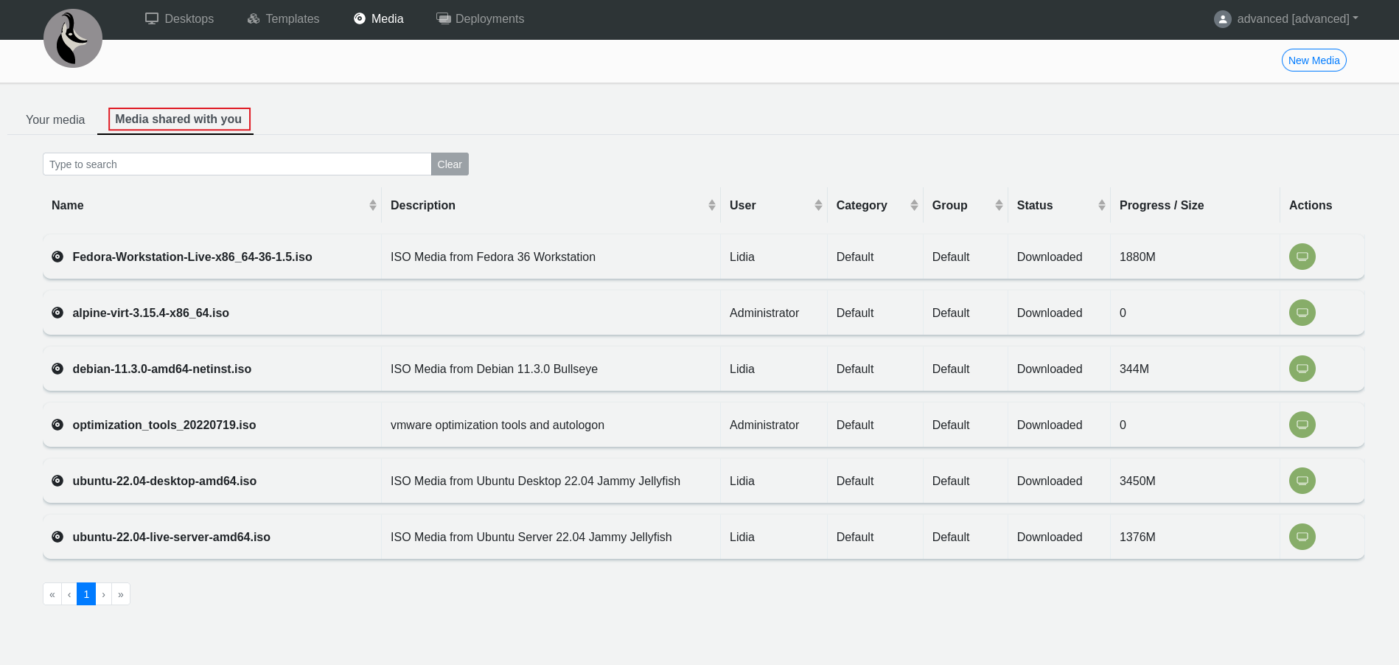Click create desktop icon for alpine-virt ISO

pos(1302,313)
